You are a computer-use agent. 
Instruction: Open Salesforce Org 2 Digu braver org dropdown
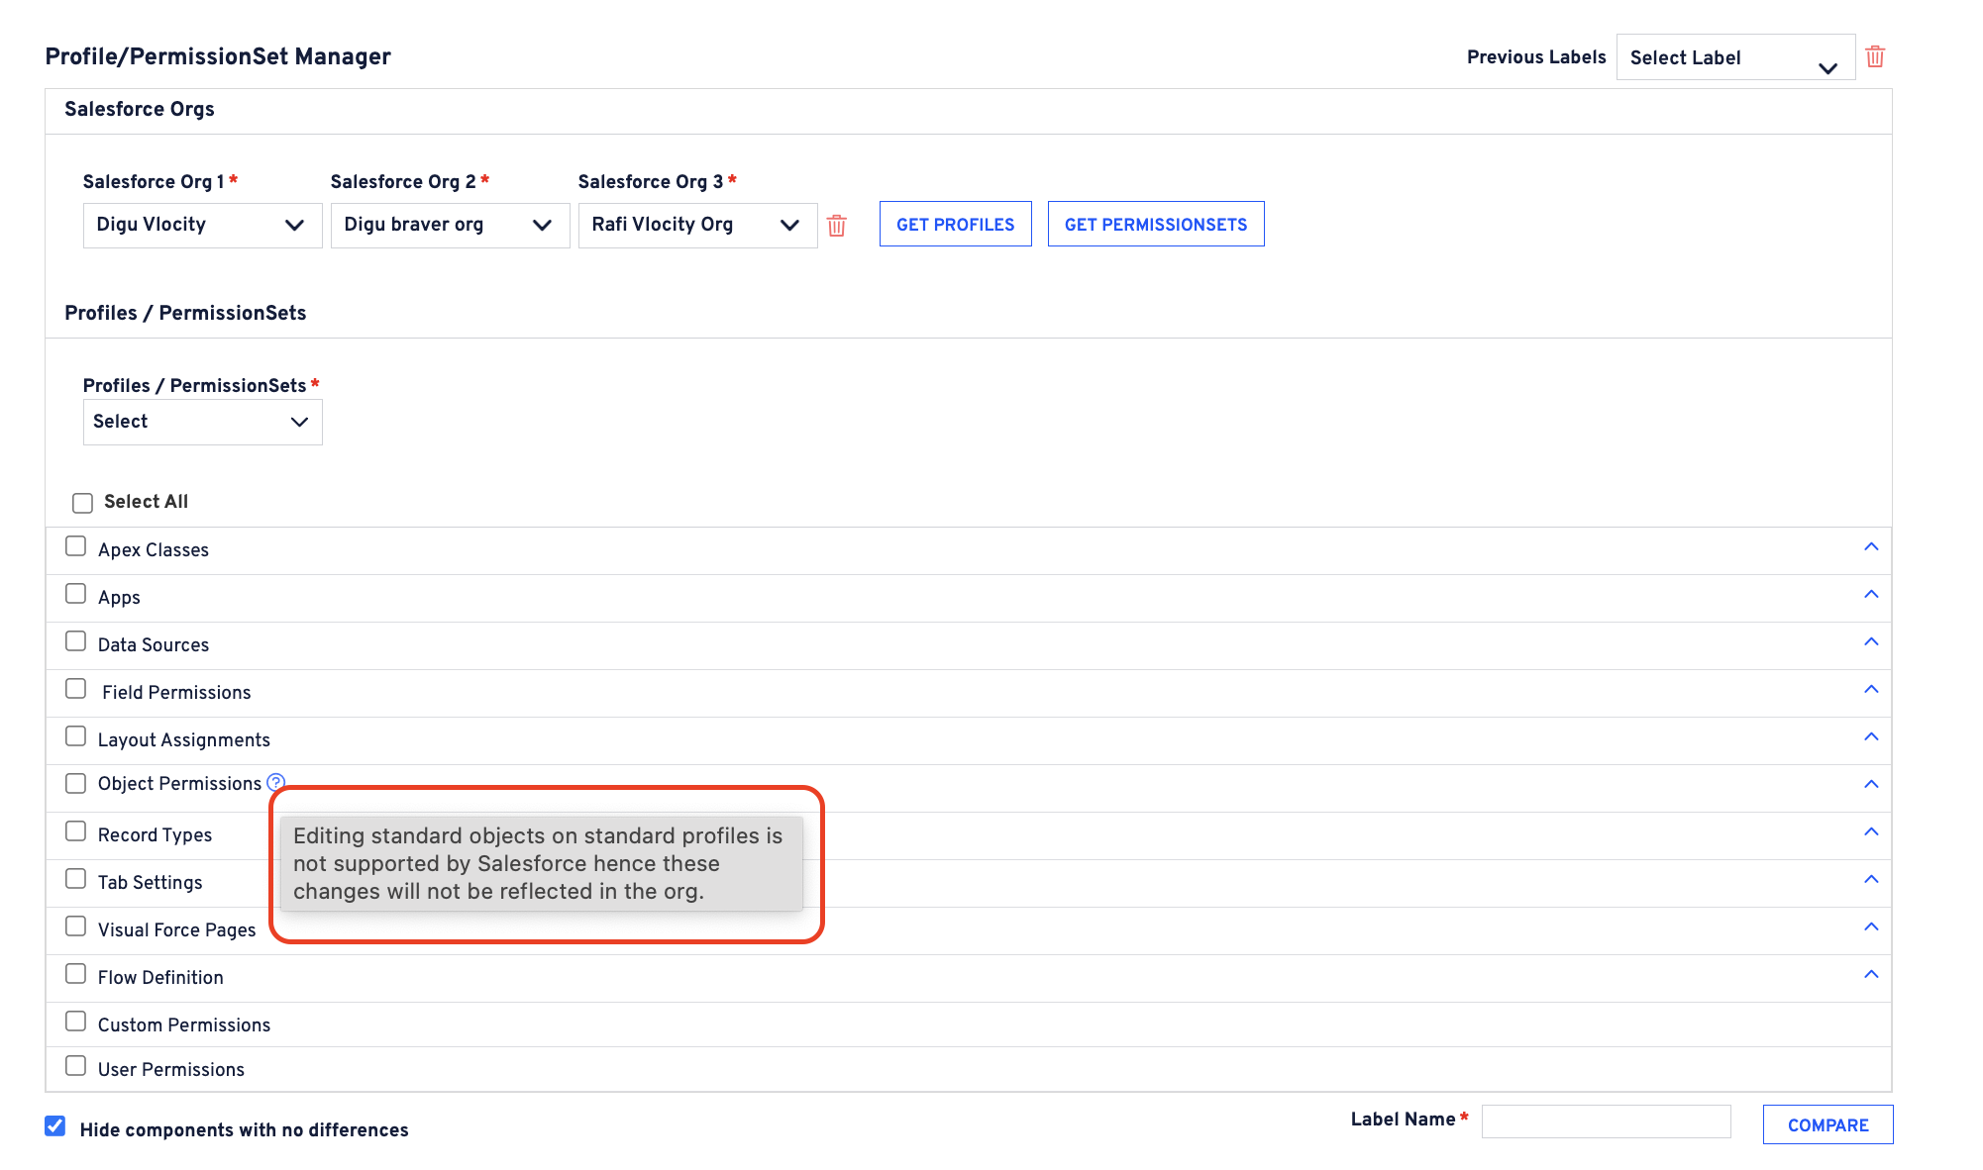[450, 225]
